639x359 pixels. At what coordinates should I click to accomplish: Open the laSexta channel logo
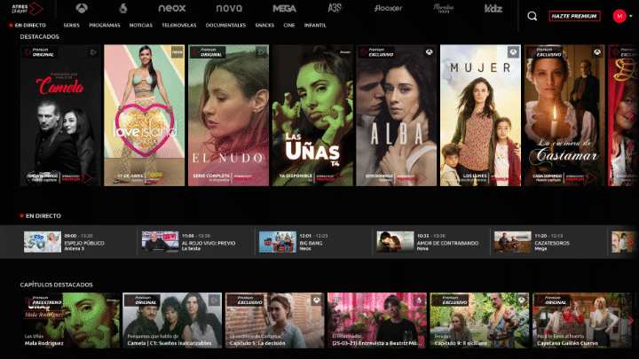tap(123, 8)
